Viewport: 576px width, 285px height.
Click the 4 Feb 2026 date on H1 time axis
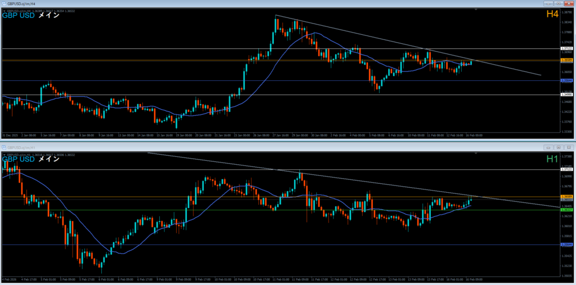pyautogui.click(x=9, y=279)
